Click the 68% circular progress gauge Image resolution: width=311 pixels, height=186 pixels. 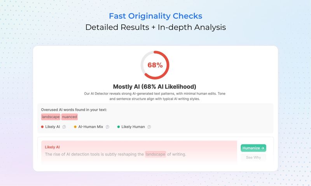point(155,65)
